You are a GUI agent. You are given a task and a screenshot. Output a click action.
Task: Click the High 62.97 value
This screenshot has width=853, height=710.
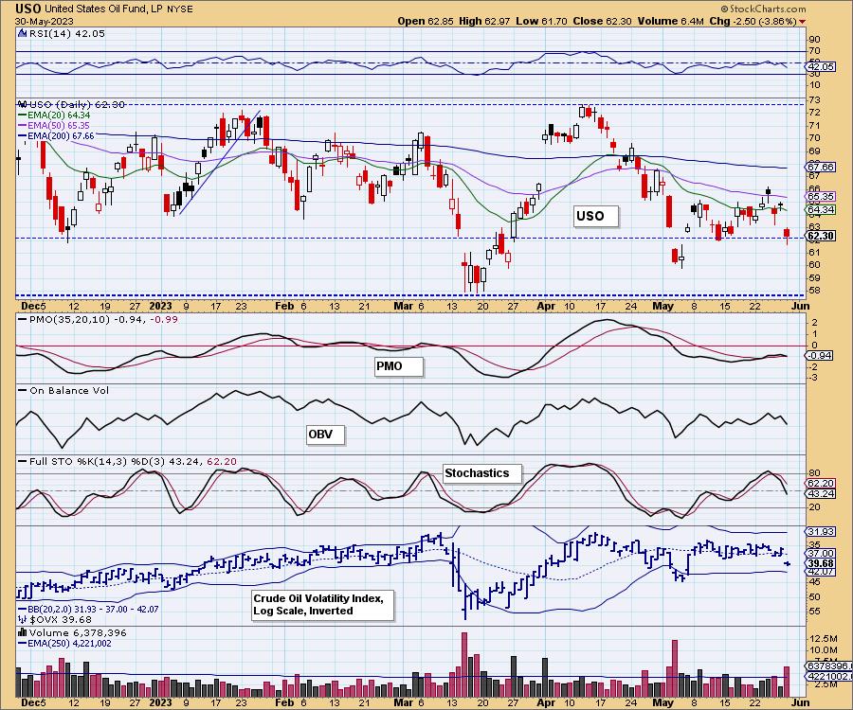point(484,21)
